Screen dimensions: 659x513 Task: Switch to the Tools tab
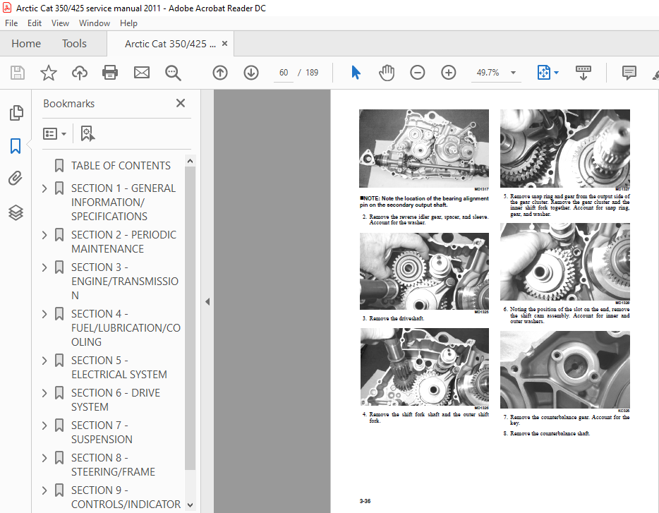click(x=74, y=43)
